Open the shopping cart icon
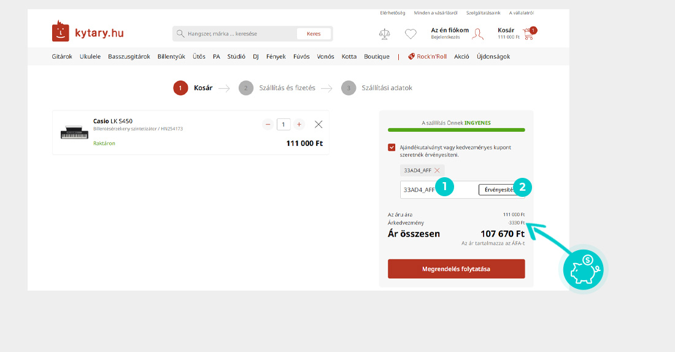 click(x=529, y=34)
